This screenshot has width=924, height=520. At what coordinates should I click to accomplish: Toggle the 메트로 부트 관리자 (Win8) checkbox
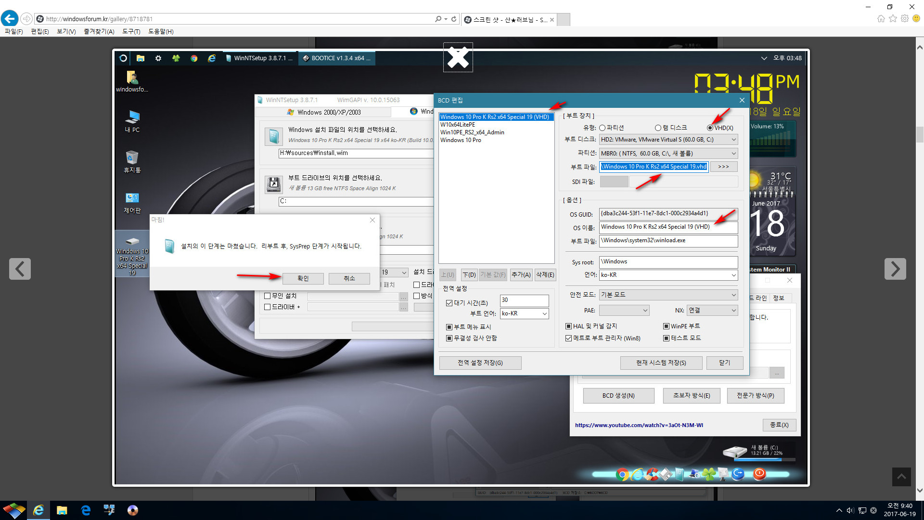coord(568,338)
